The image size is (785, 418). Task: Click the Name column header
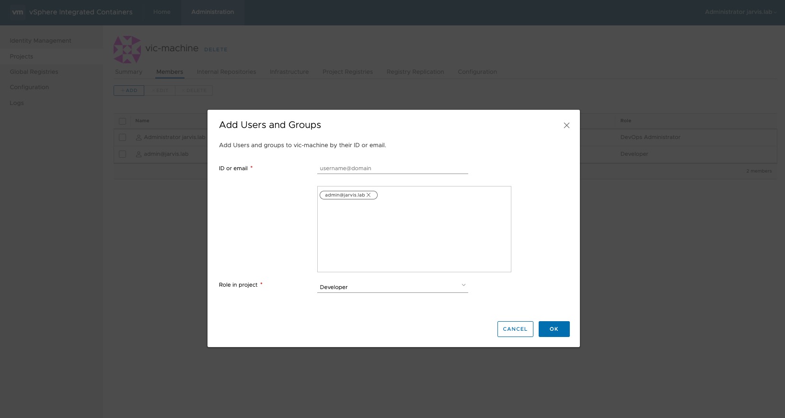142,121
